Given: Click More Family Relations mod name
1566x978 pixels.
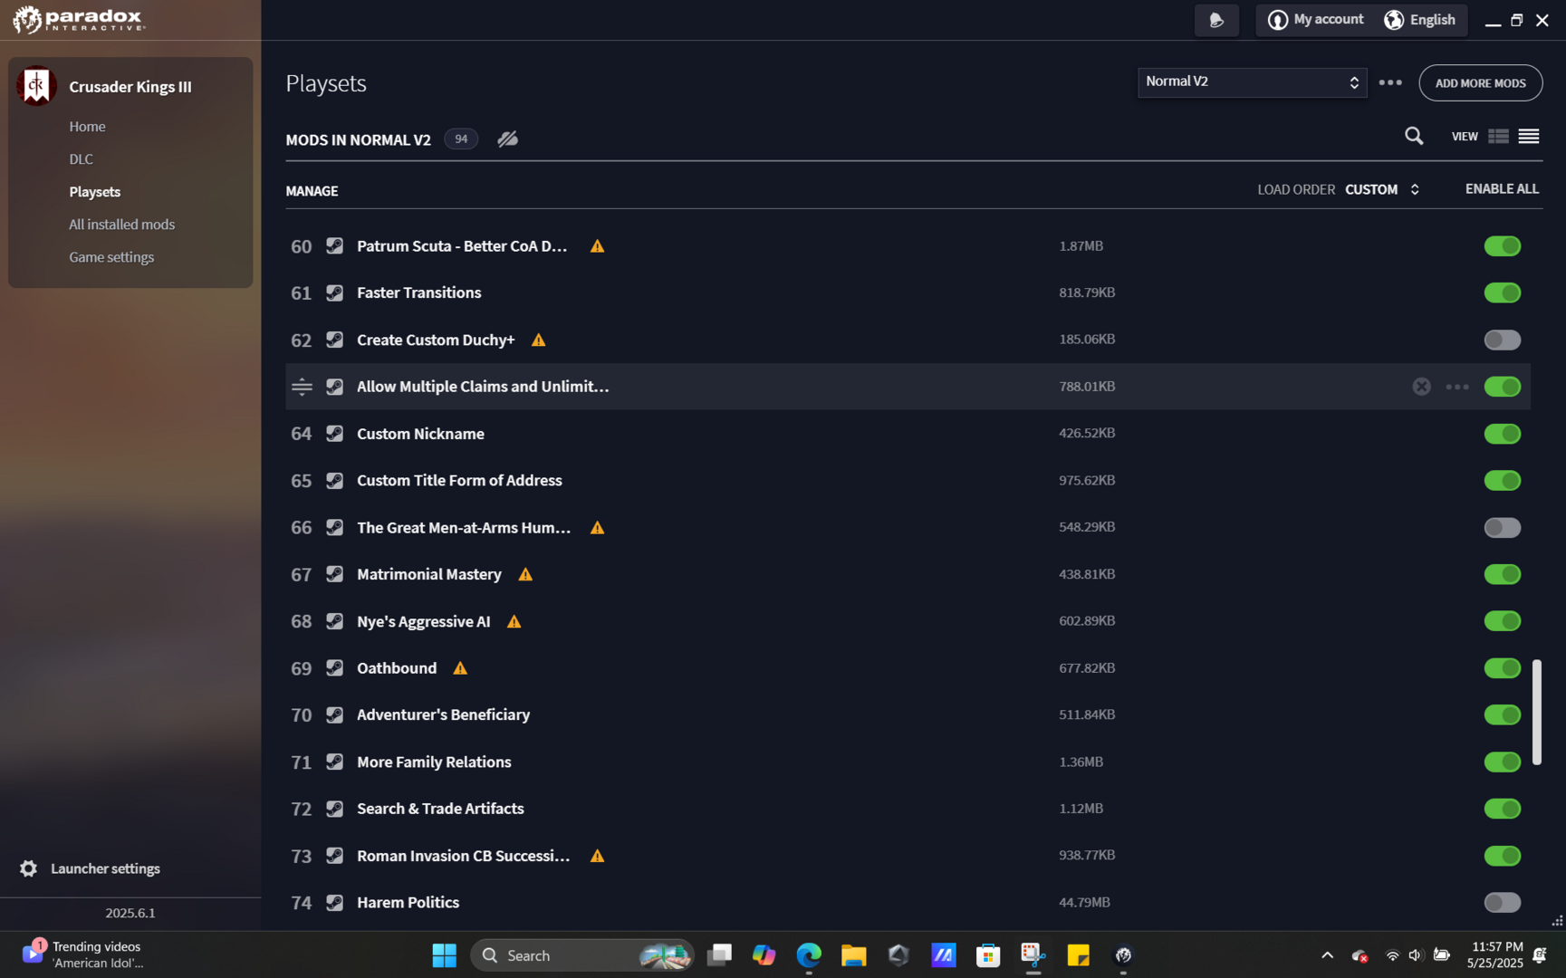Looking at the screenshot, I should coord(434,762).
